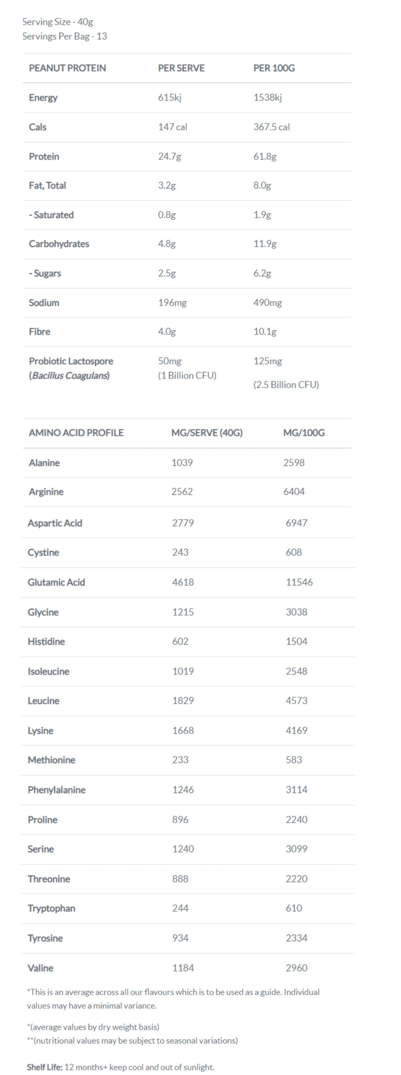Click the MG/SERVE (40G) column header
Screen dimensions: 401x1075
[207, 433]
